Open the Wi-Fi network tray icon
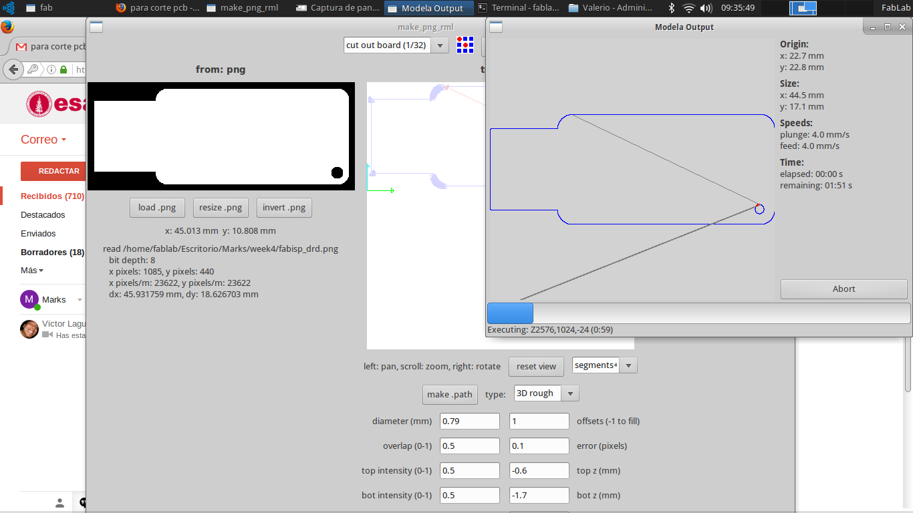913x513 pixels. (x=689, y=8)
